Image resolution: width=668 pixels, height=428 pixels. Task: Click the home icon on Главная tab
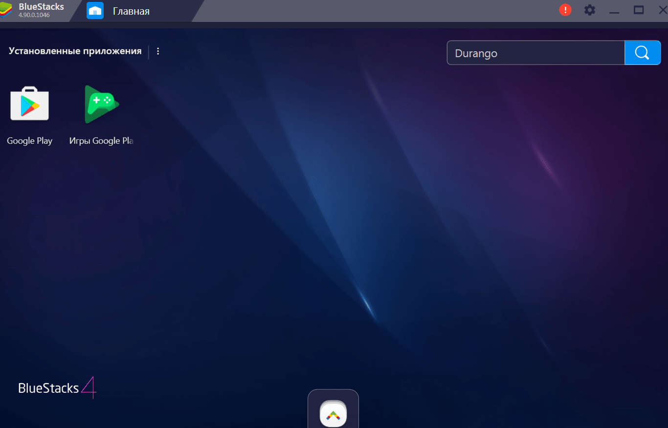[x=95, y=11]
